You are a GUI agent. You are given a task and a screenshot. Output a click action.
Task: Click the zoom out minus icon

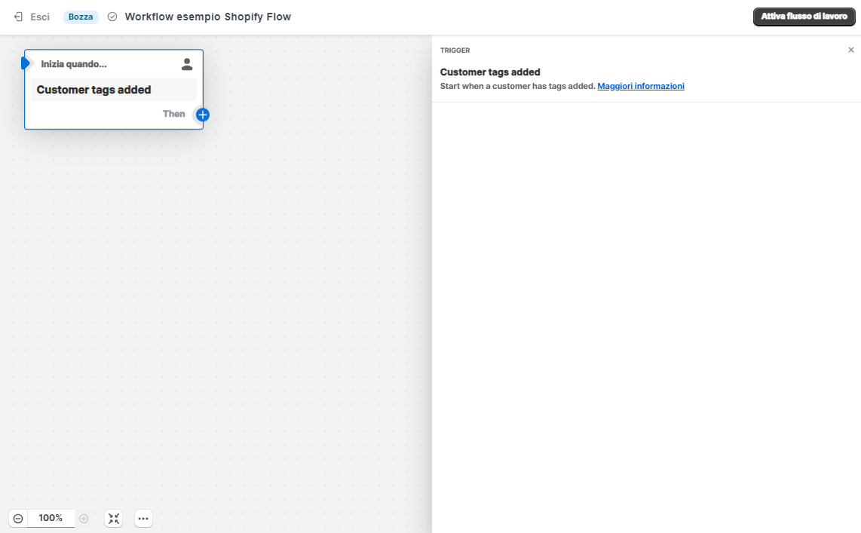17,518
